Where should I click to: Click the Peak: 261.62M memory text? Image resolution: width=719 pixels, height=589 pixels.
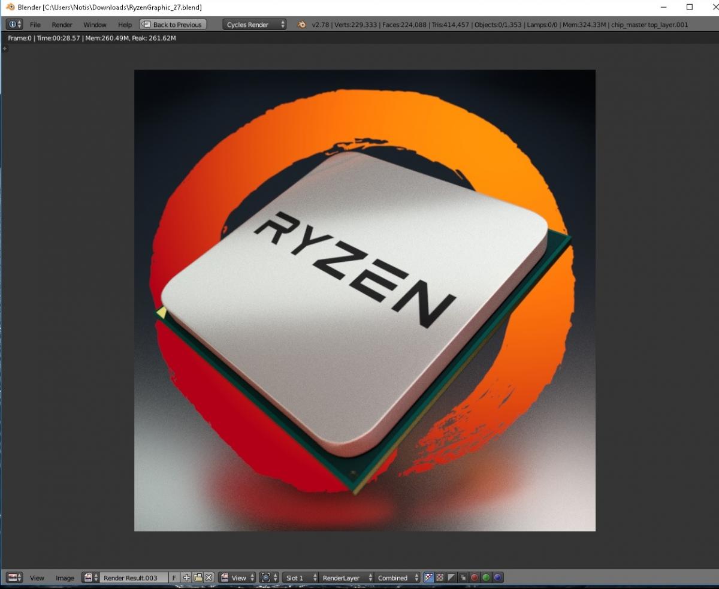(x=154, y=38)
